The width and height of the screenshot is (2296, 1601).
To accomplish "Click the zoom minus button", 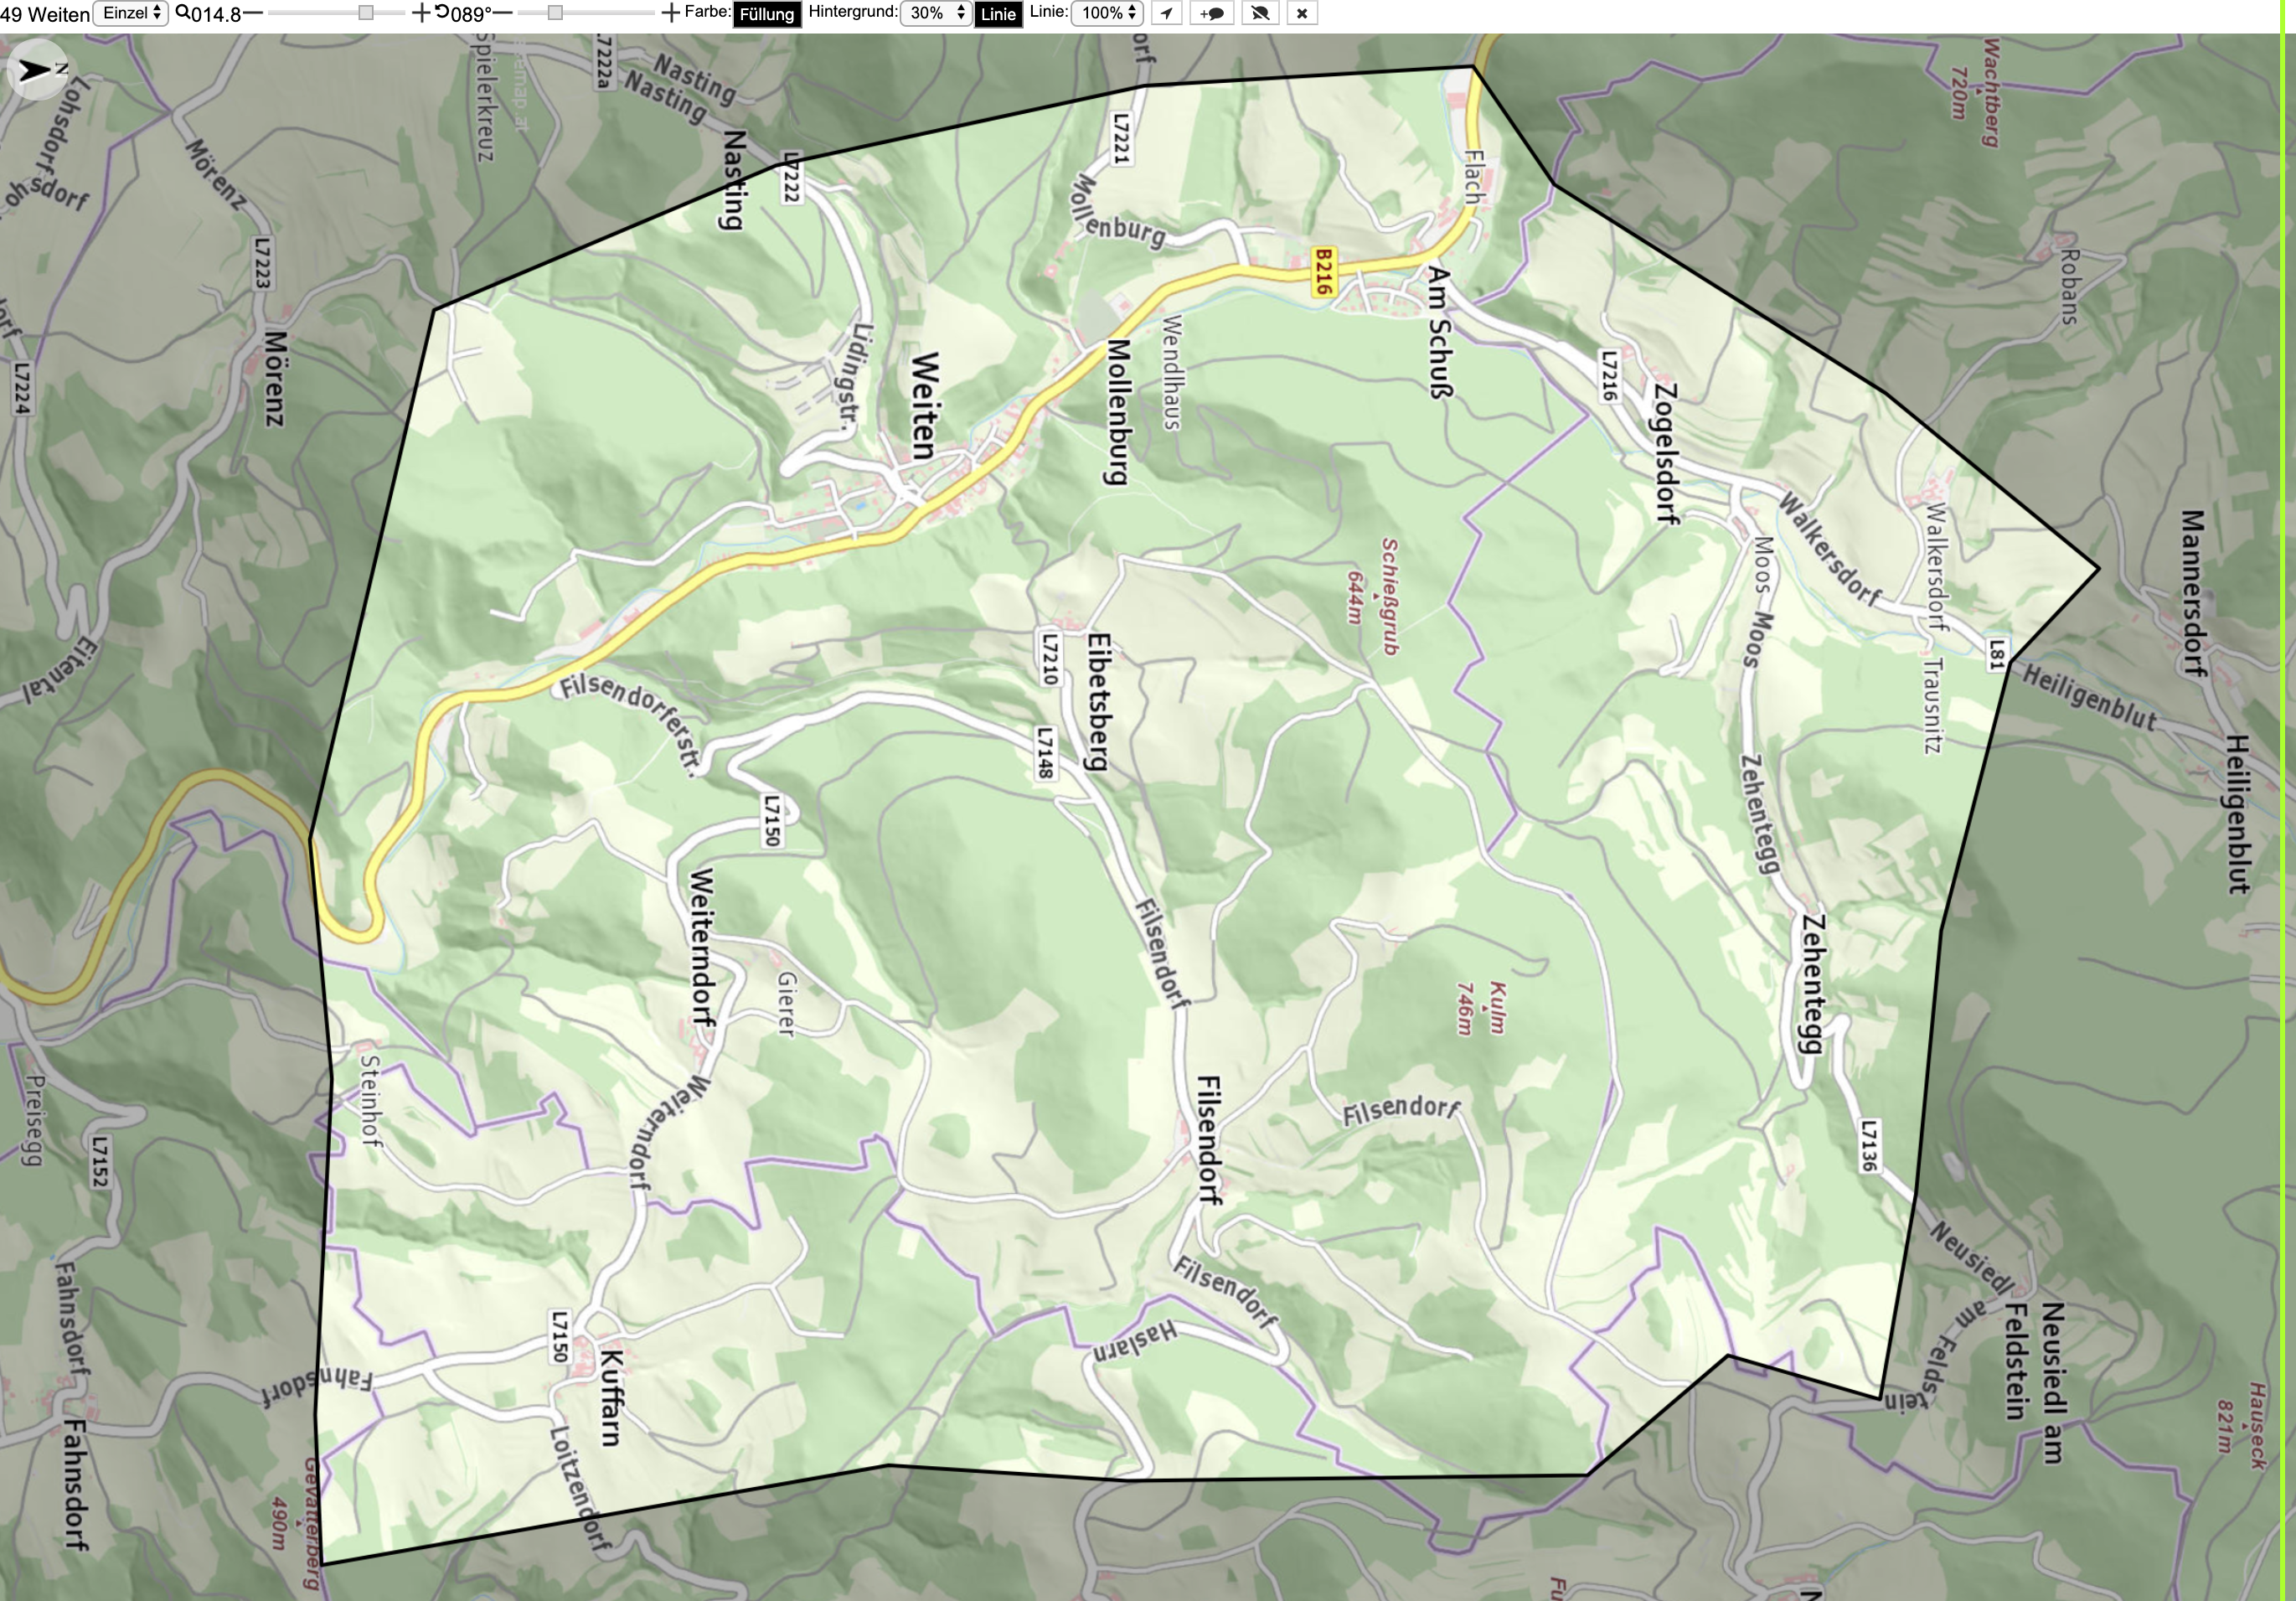I will pyautogui.click(x=253, y=13).
